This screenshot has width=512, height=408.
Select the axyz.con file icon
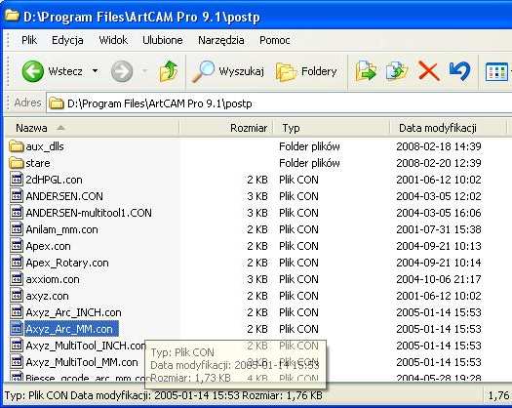point(17,296)
